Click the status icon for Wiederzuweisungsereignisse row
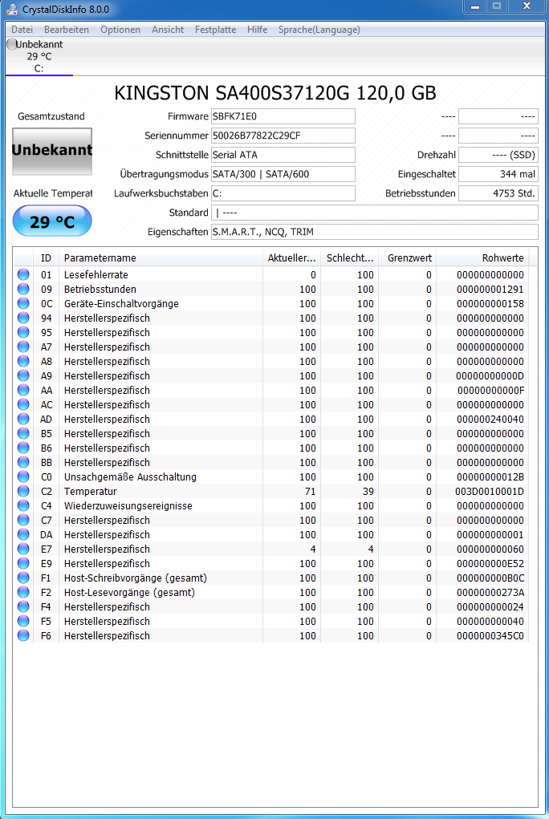Image resolution: width=549 pixels, height=819 pixels. [23, 505]
